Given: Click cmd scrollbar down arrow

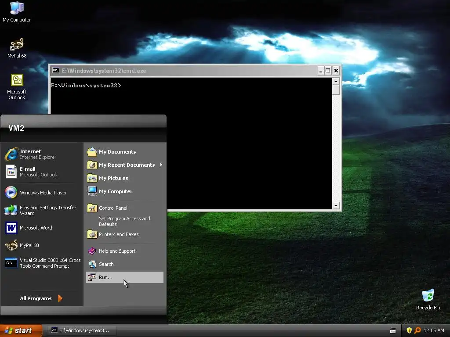Looking at the screenshot, I should (336, 205).
